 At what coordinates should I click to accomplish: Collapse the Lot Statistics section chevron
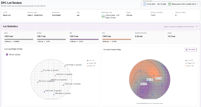tap(197, 27)
